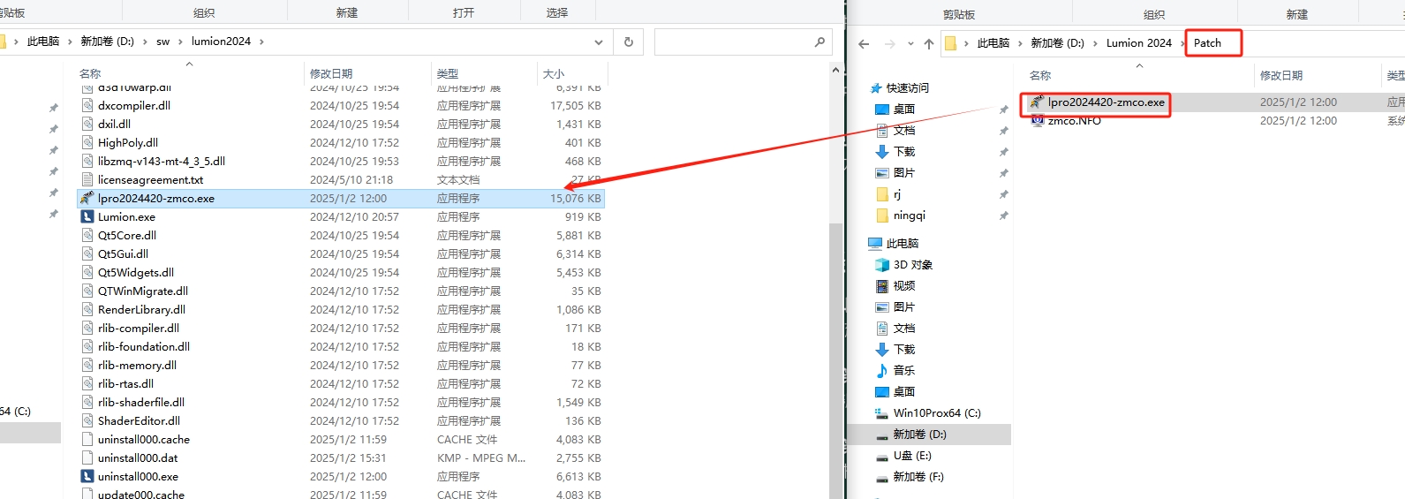Click the Win10Prox64 (C:) drive icon

(881, 412)
